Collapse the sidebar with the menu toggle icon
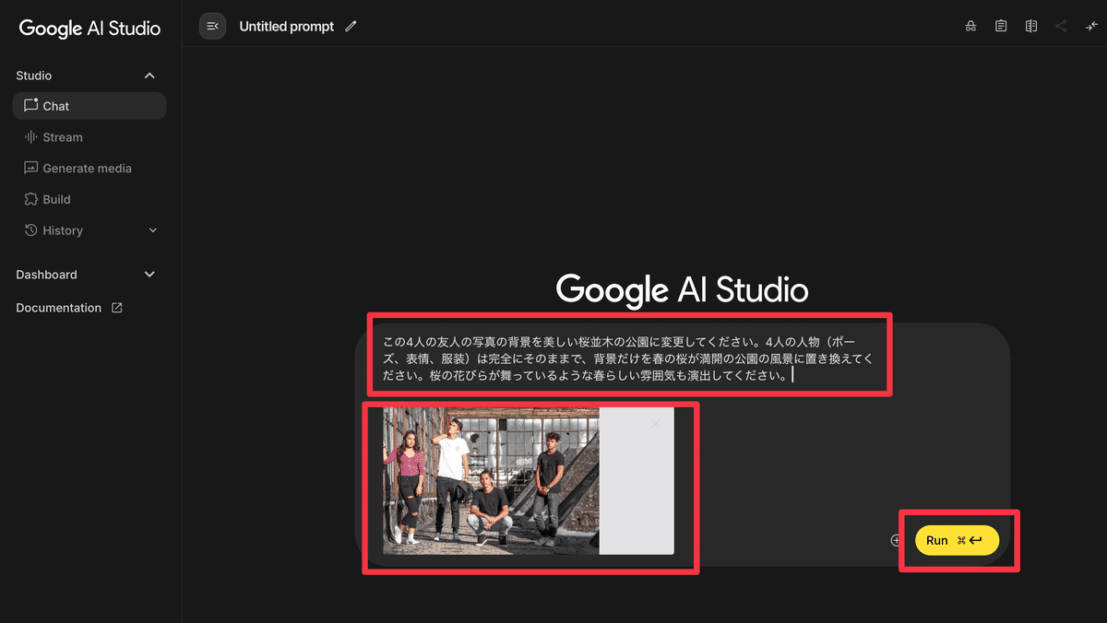Image resolution: width=1107 pixels, height=623 pixels. (x=212, y=27)
